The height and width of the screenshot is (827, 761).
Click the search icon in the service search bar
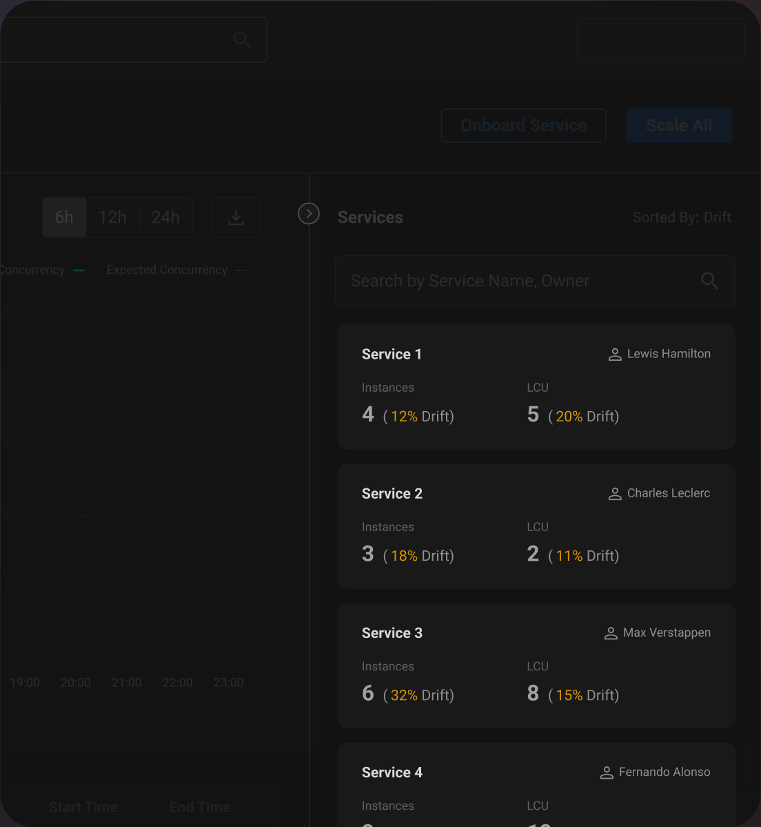[x=709, y=281]
